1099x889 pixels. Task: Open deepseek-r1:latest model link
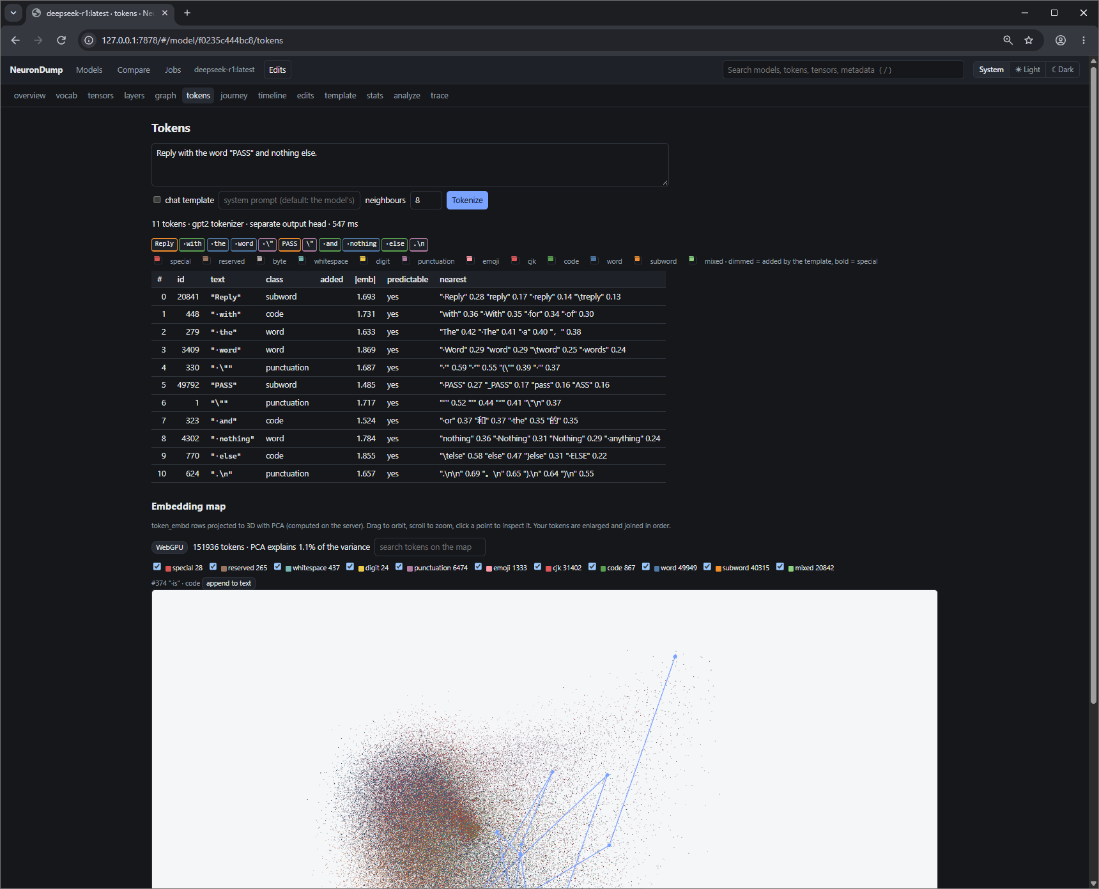(224, 70)
